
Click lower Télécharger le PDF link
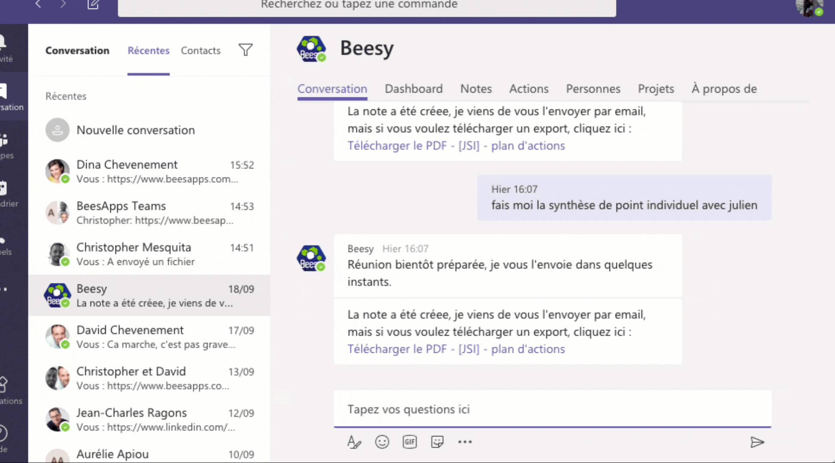click(x=456, y=349)
